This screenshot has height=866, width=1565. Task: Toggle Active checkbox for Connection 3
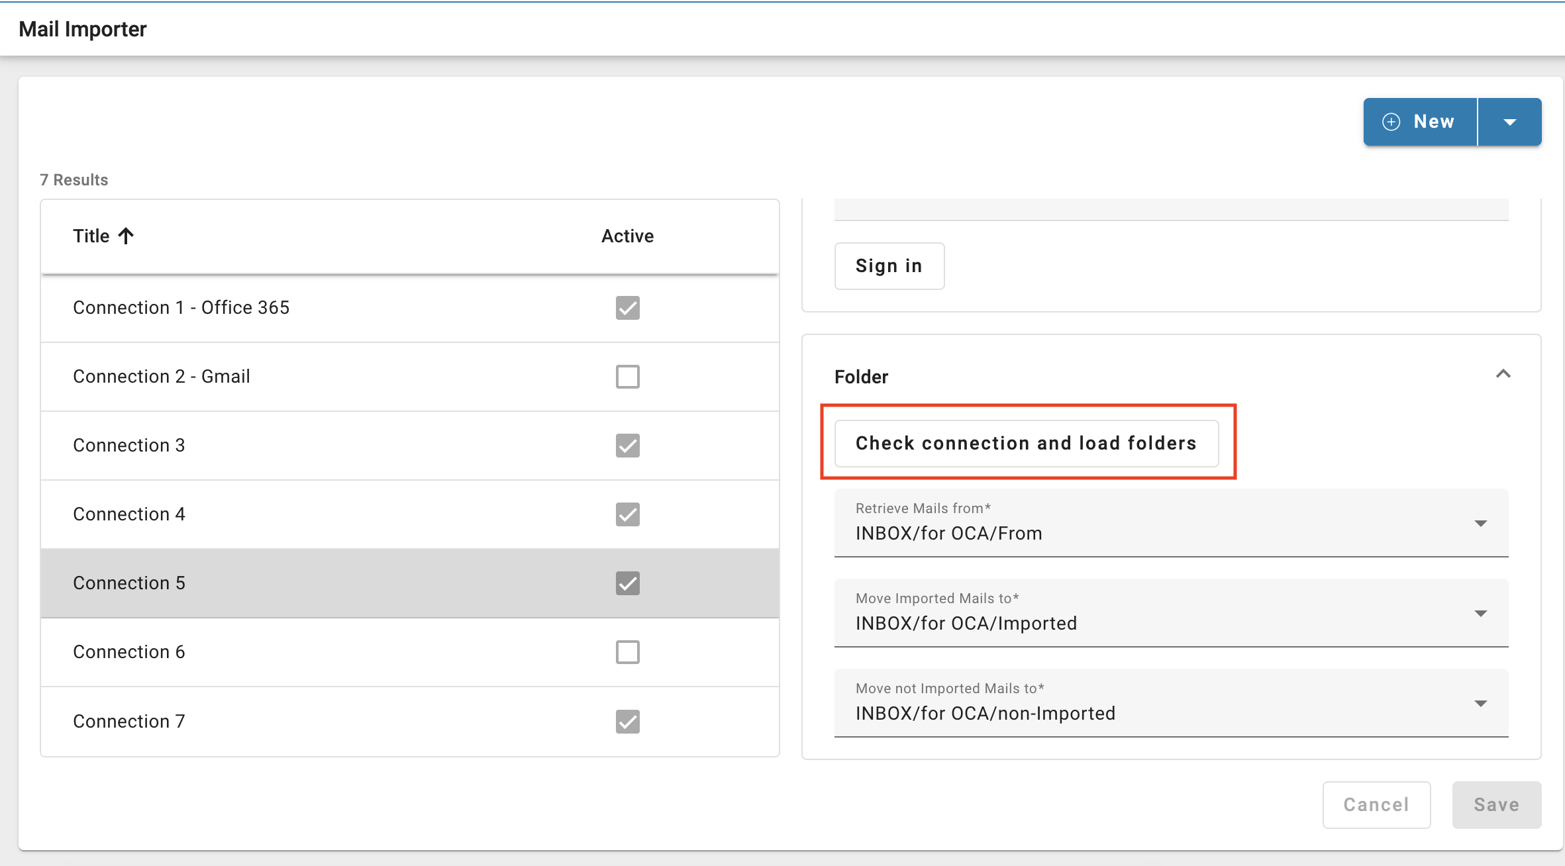(627, 446)
